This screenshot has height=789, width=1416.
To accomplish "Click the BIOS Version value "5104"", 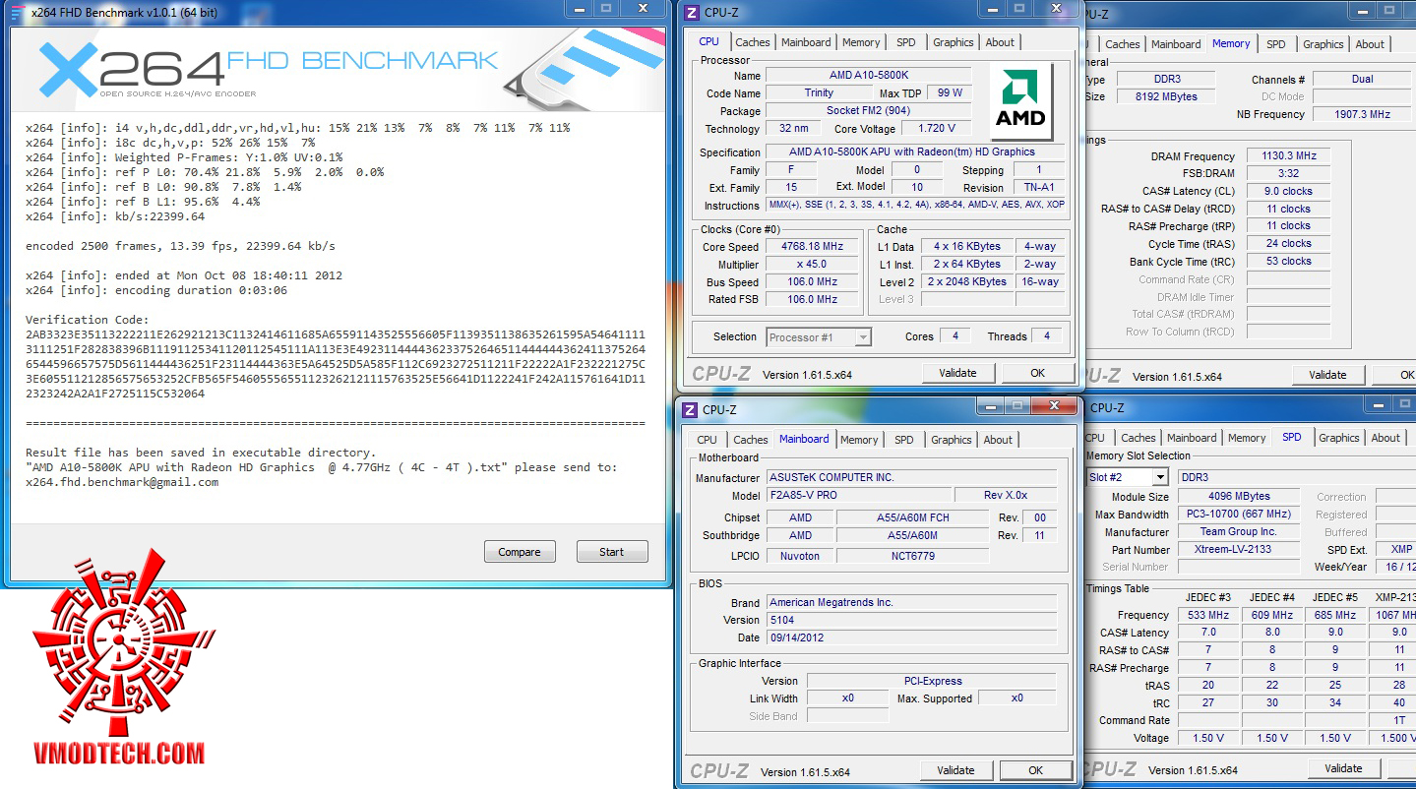I will coord(911,620).
